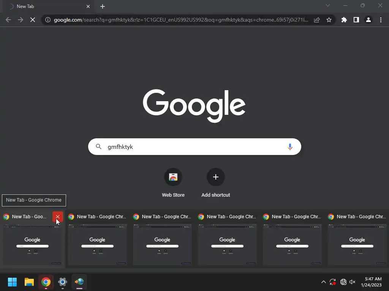
Task: Bookmark this tab with star icon
Action: pyautogui.click(x=329, y=20)
